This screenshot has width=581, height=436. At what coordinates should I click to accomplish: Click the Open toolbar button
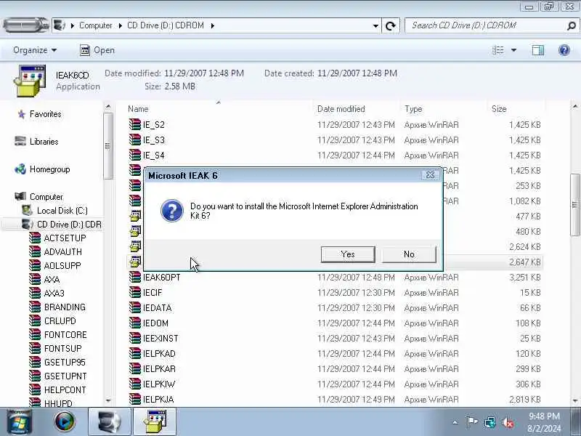(x=97, y=50)
